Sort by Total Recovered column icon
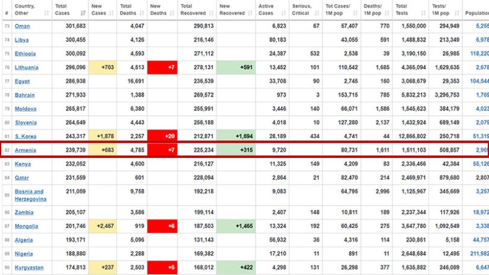 click(211, 13)
